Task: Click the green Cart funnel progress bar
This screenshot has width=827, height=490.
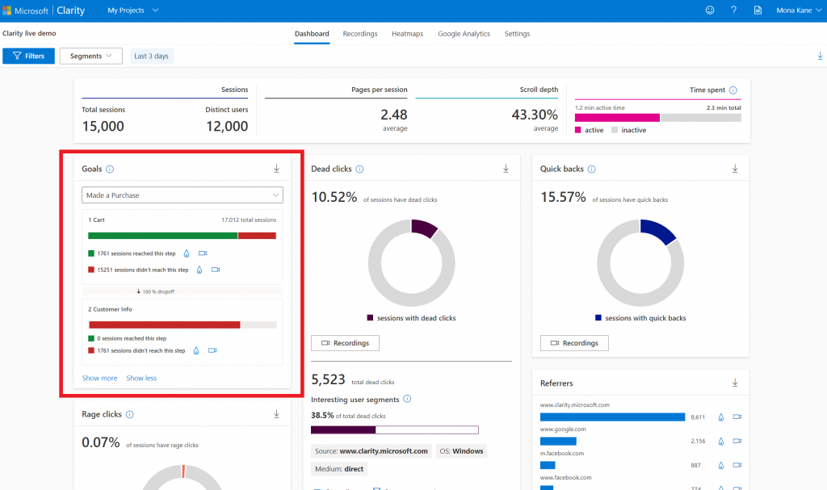Action: pos(162,236)
